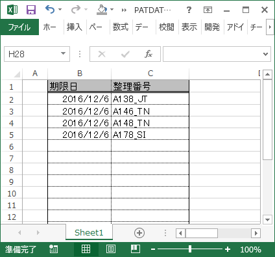The height and width of the screenshot is (257, 275).
Task: Select the Sheet1 tab
Action: [x=89, y=232]
